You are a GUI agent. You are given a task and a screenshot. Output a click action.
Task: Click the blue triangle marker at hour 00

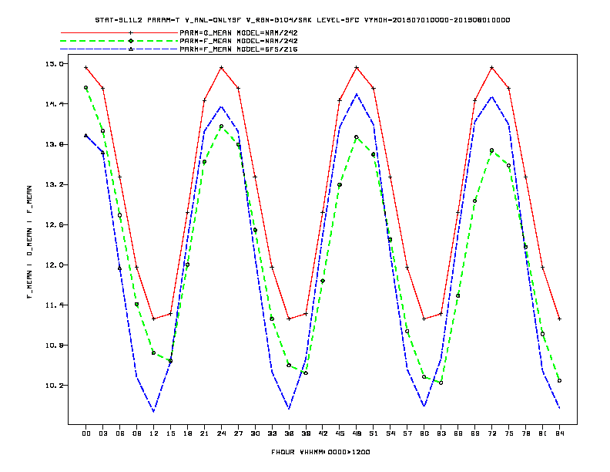[x=86, y=136]
